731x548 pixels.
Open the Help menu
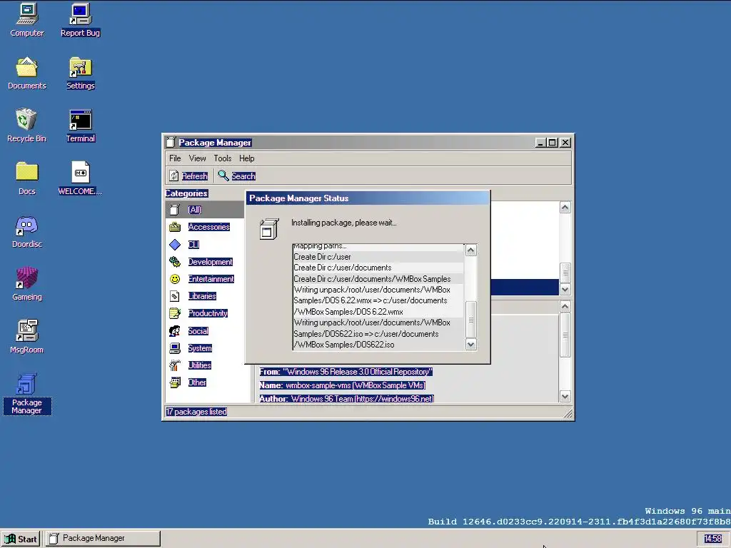point(246,158)
